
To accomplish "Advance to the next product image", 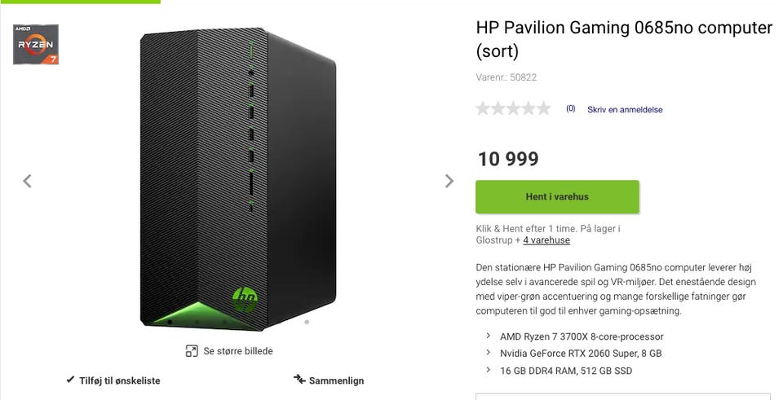I will point(449,181).
